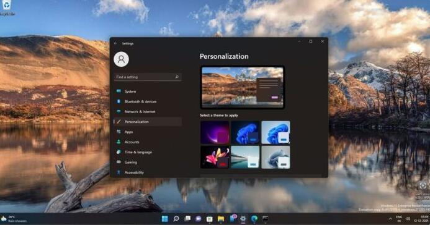Image resolution: width=430 pixels, height=225 pixels.
Task: Click the Find a setting search box
Action: (x=148, y=77)
